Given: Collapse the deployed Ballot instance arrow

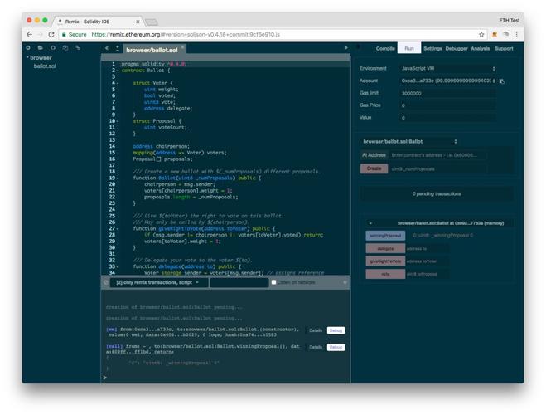Looking at the screenshot, I should [370, 223].
